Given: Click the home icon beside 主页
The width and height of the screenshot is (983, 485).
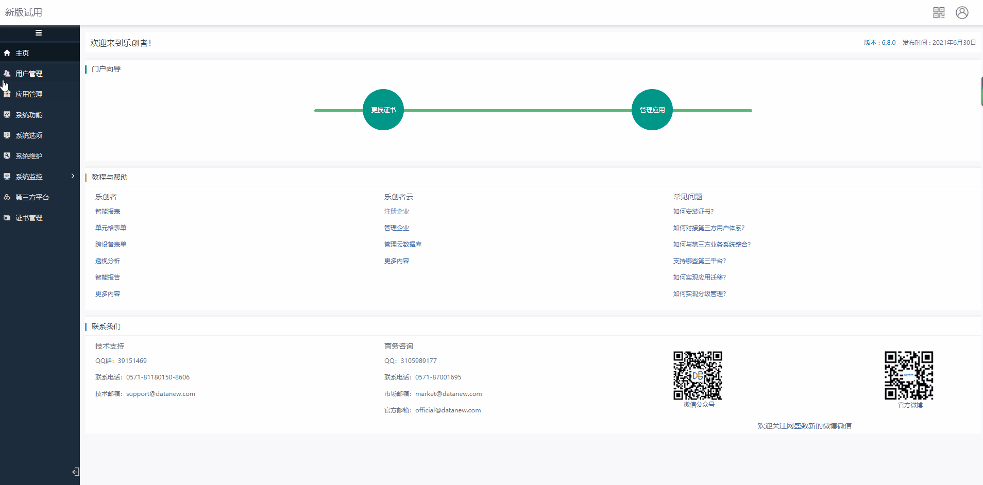Looking at the screenshot, I should click(7, 53).
